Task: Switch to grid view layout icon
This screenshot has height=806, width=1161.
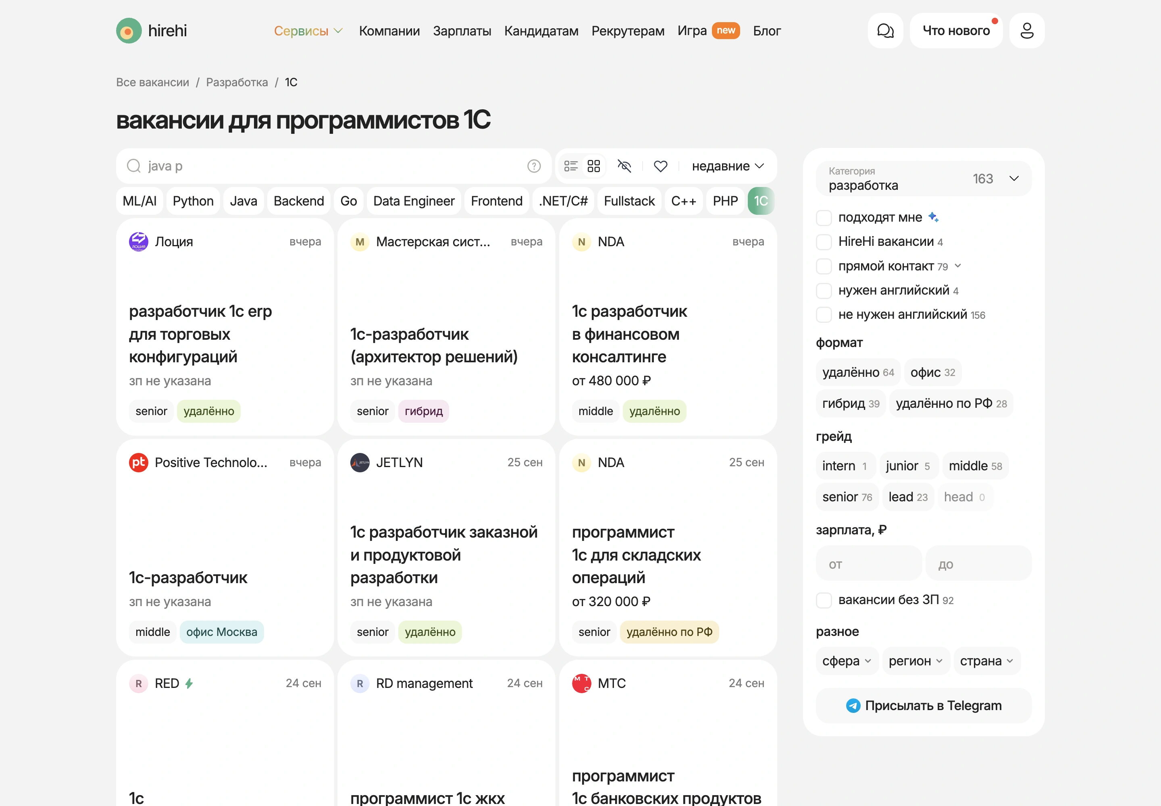Action: pos(594,166)
